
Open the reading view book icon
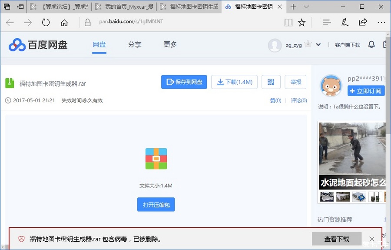[288, 23]
